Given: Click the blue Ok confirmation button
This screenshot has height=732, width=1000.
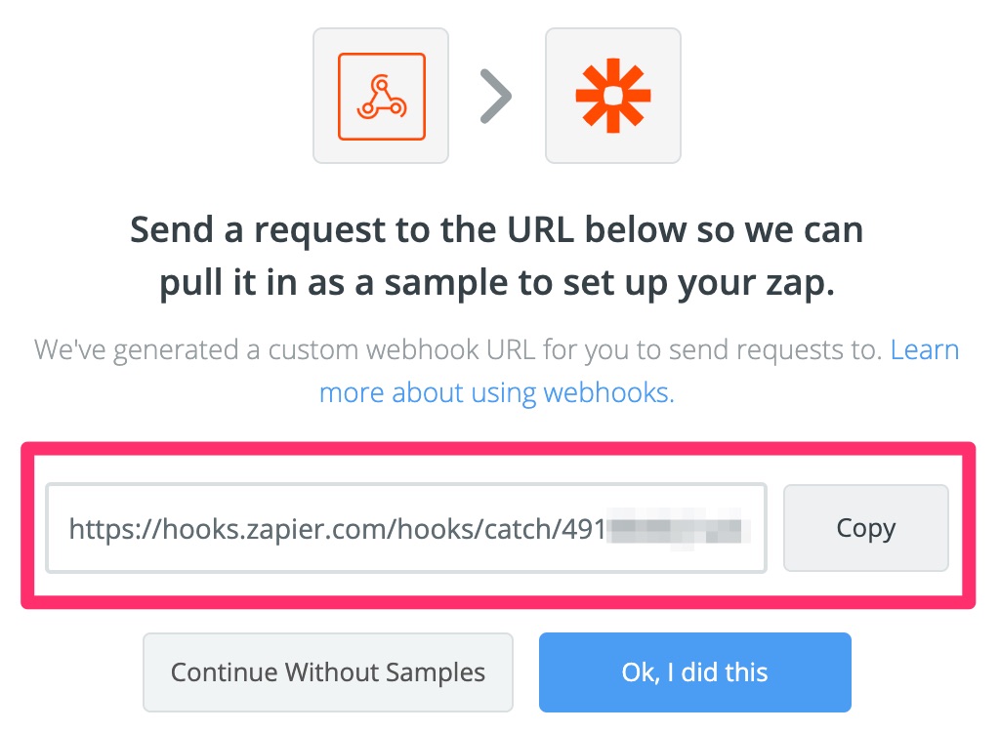Looking at the screenshot, I should pos(694,671).
